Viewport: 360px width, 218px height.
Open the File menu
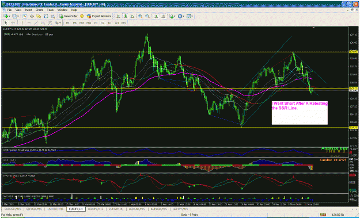pos(9,10)
